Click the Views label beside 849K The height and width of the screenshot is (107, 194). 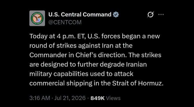113,98
